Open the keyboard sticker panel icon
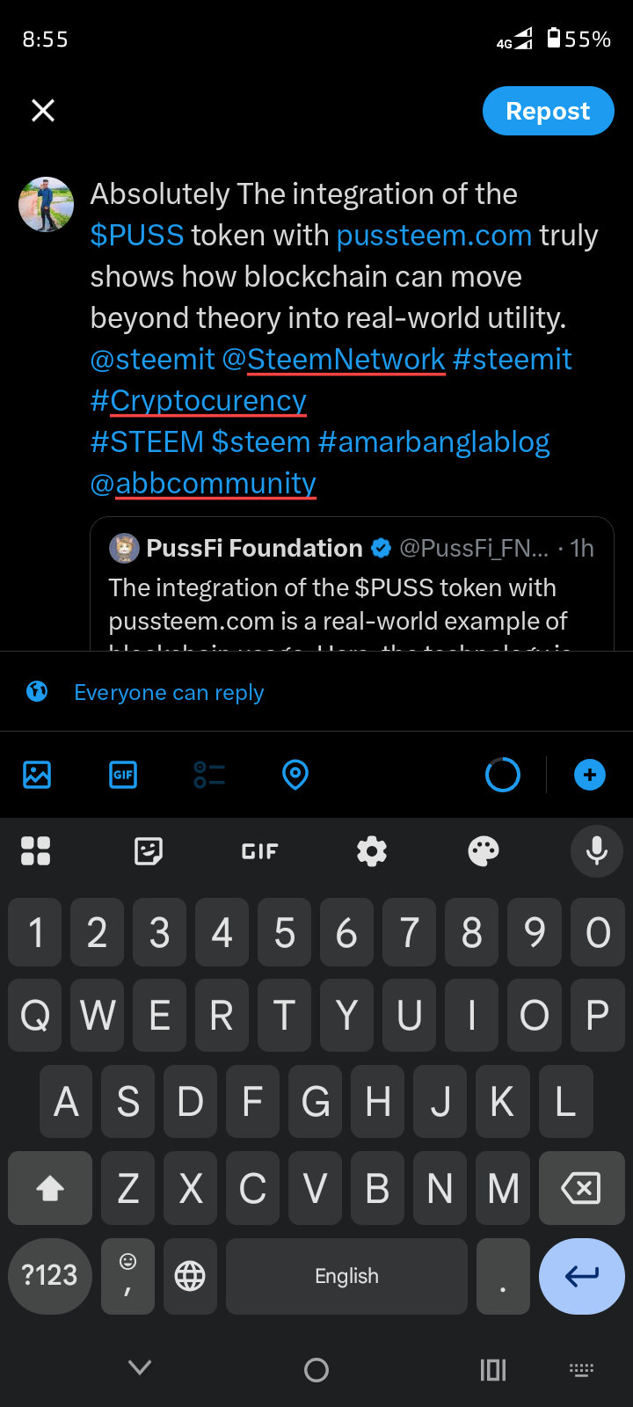The image size is (633, 1407). coord(148,851)
